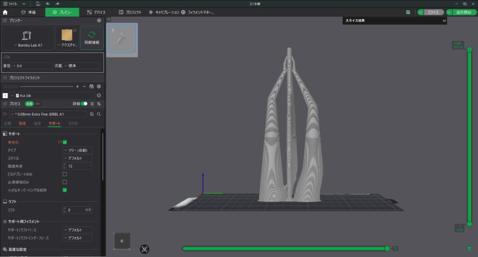Open サポート/ラフトベース filament dropdown
478x257 pixels.
coord(77,230)
